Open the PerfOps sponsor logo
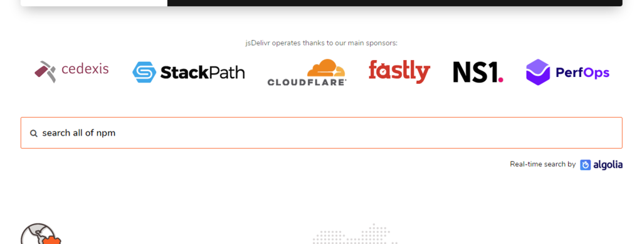Screen dimensions: 642x244 [568, 73]
